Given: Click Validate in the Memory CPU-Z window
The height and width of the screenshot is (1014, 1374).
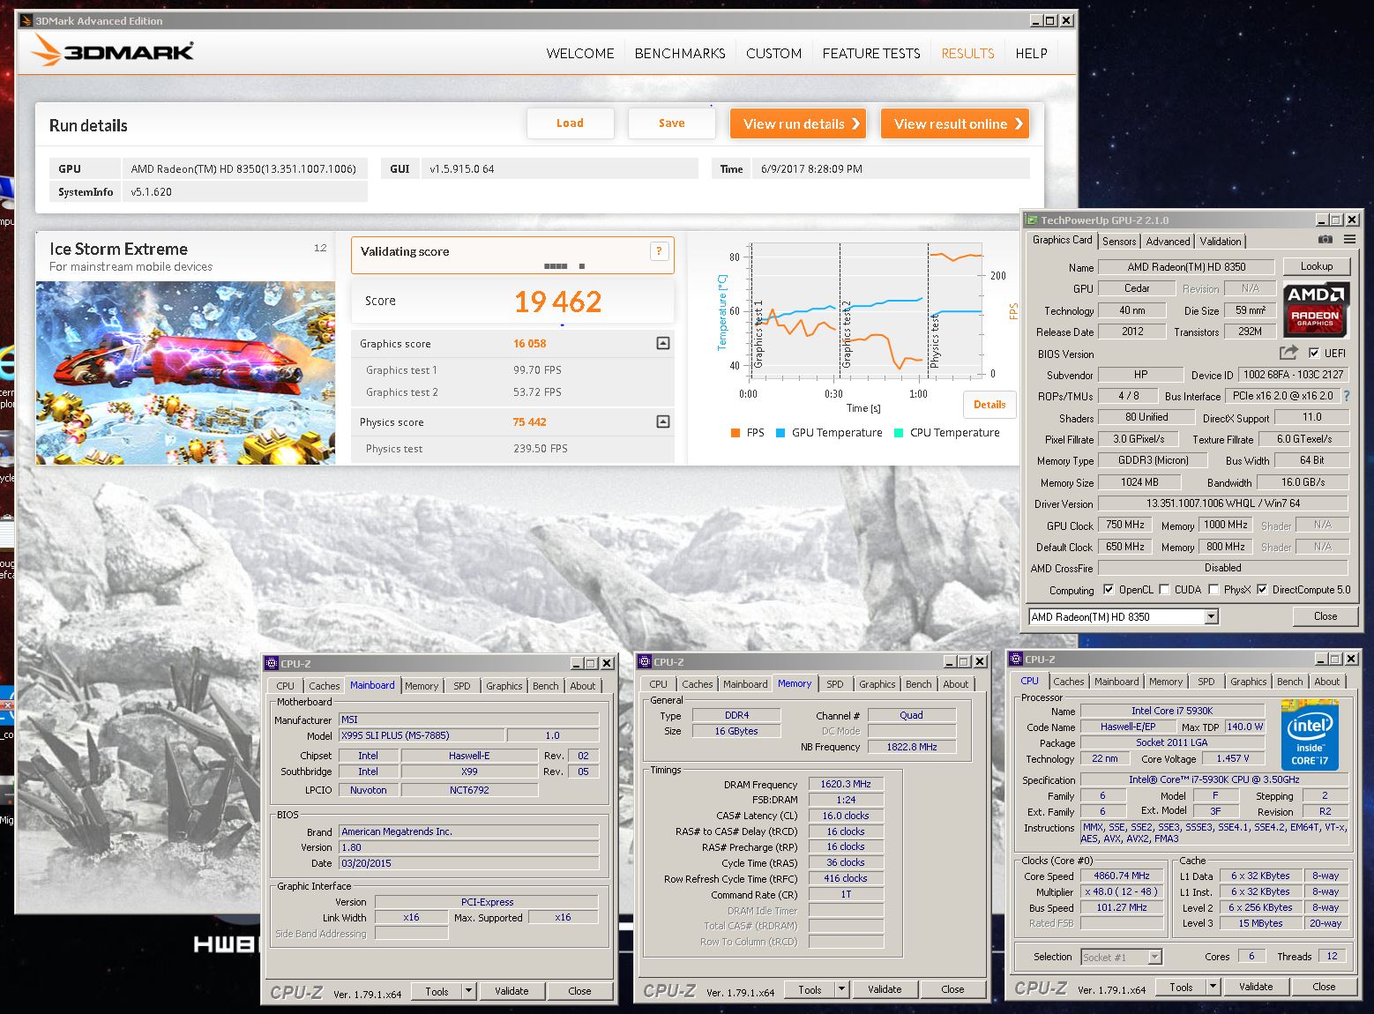Looking at the screenshot, I should tap(884, 989).
